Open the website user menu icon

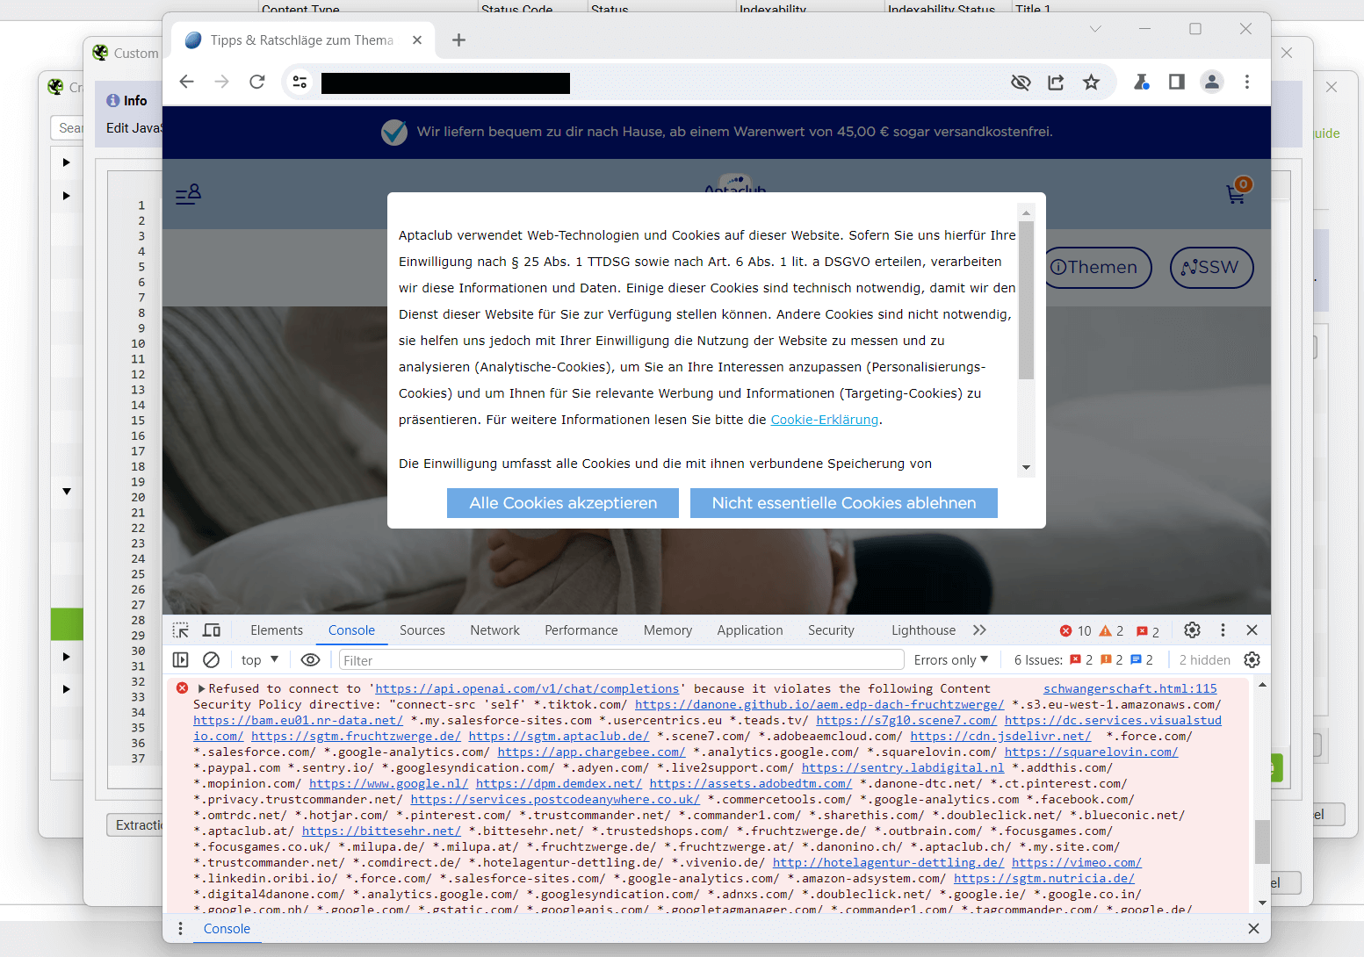[x=188, y=194]
